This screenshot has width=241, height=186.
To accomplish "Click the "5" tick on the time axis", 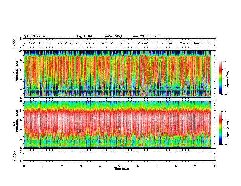I will 119,166.
